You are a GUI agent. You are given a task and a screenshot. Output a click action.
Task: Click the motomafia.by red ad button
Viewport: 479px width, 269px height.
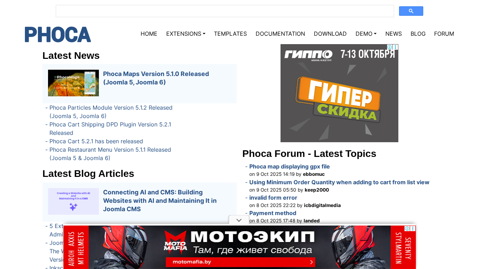pyautogui.click(x=241, y=262)
